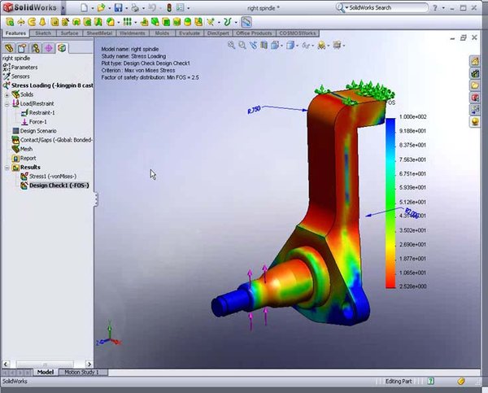
Task: Select the Revolved Boss/Base tool
Action: coord(21,22)
